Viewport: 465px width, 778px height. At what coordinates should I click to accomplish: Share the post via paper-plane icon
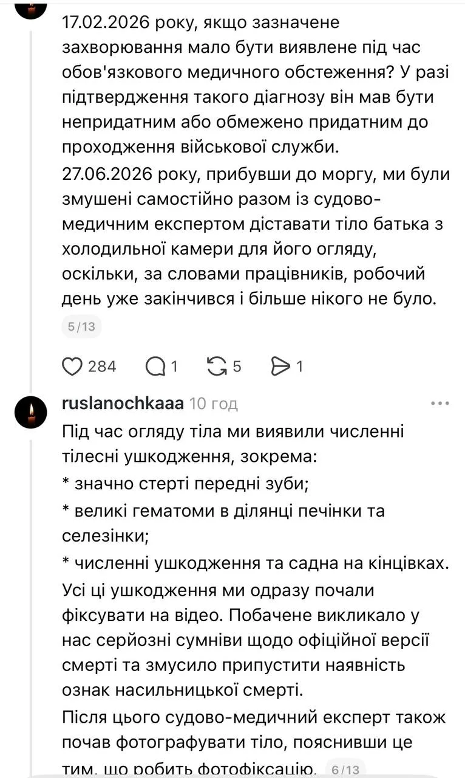pos(280,366)
